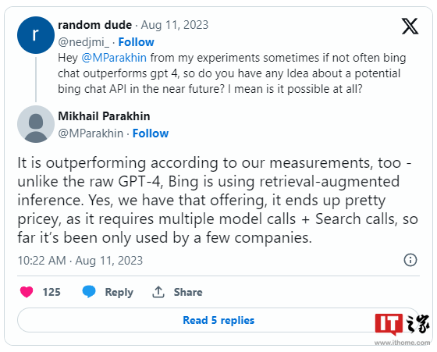Click the Reply label
Screen dimensions: 437x352
pyautogui.click(x=119, y=292)
